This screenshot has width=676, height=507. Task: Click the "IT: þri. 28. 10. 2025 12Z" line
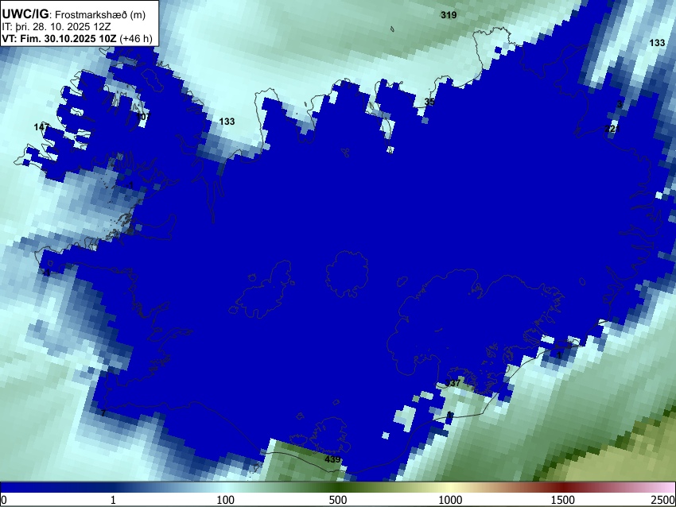coord(56,27)
